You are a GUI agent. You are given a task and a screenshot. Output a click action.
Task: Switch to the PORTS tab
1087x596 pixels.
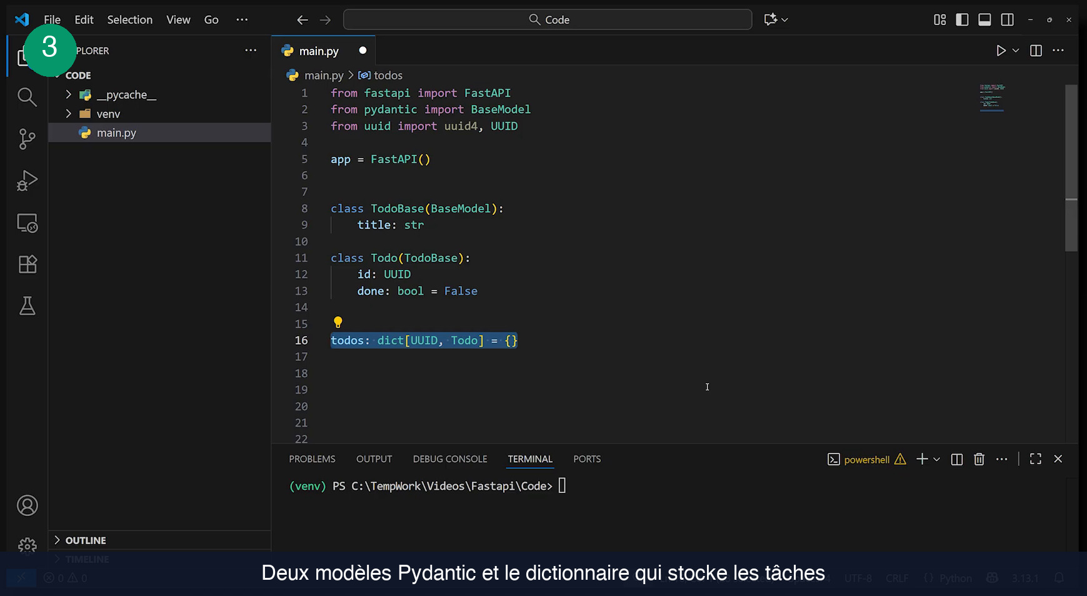point(587,459)
